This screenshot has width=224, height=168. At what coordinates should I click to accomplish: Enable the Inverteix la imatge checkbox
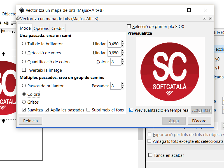[x=24, y=70]
